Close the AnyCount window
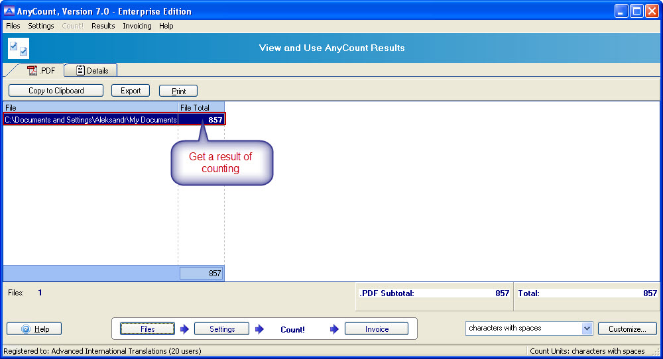 pos(652,11)
